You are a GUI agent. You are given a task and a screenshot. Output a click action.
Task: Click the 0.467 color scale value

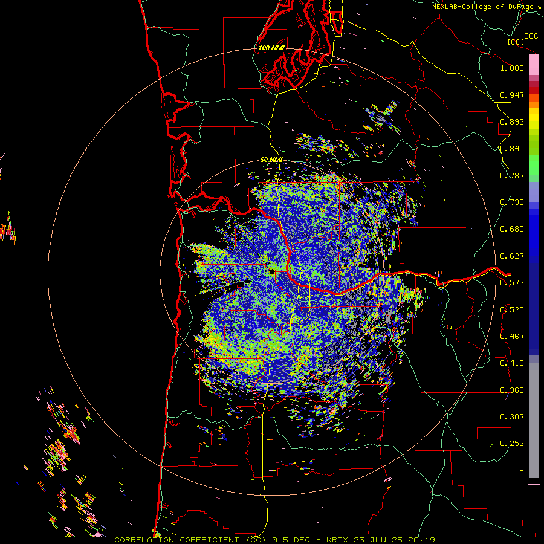[x=512, y=337]
